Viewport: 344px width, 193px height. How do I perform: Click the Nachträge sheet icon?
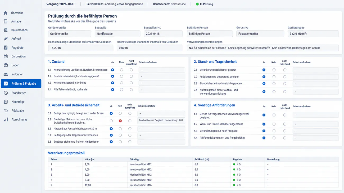6,102
